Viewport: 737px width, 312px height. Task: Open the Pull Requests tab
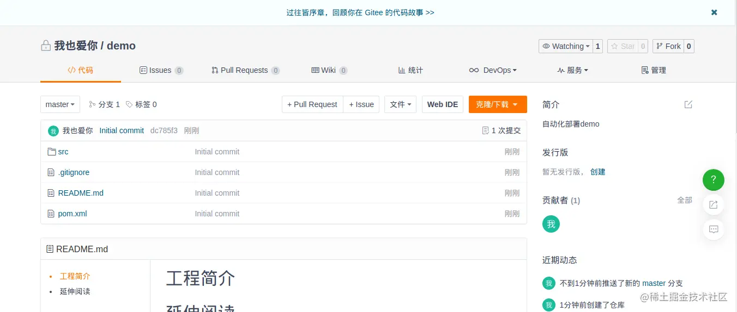(245, 70)
